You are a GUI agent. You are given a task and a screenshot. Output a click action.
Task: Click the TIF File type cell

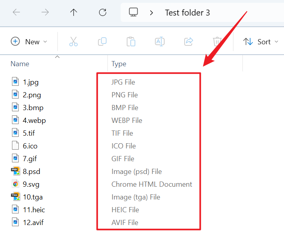pyautogui.click(x=122, y=133)
